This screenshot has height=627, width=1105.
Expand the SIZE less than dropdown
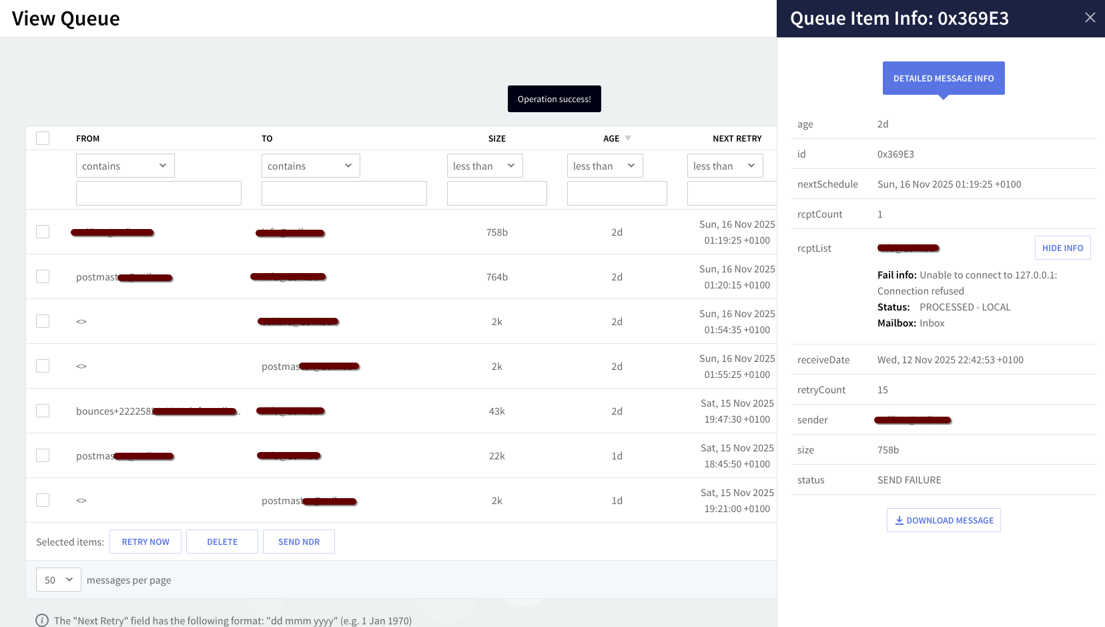(484, 166)
